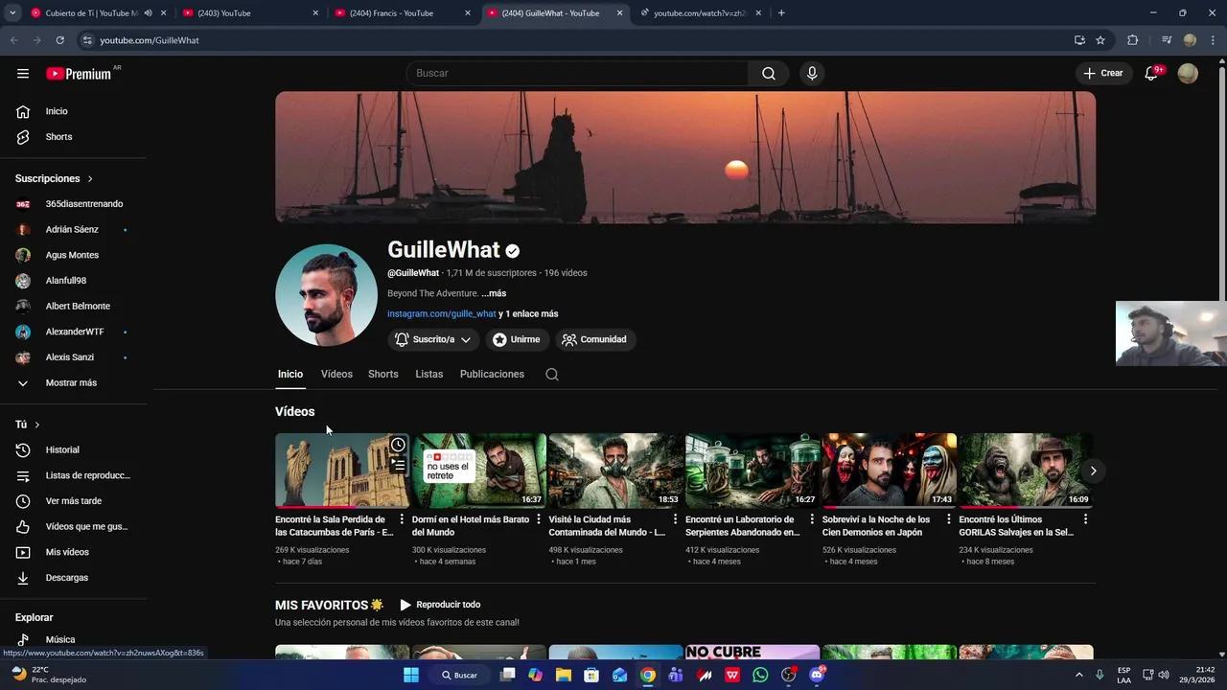This screenshot has height=690, width=1227.
Task: Open Chrome three-dot menu
Action: point(1211,40)
